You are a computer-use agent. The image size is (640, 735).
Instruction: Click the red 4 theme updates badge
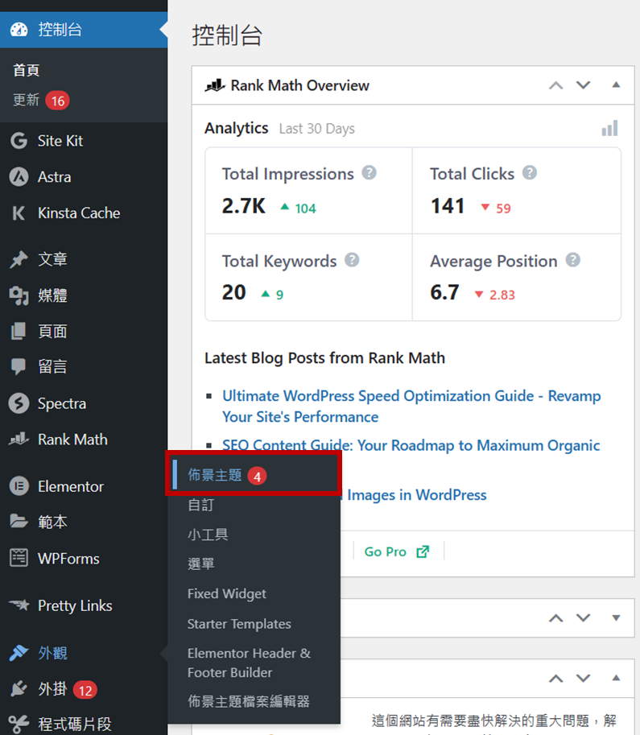(257, 476)
